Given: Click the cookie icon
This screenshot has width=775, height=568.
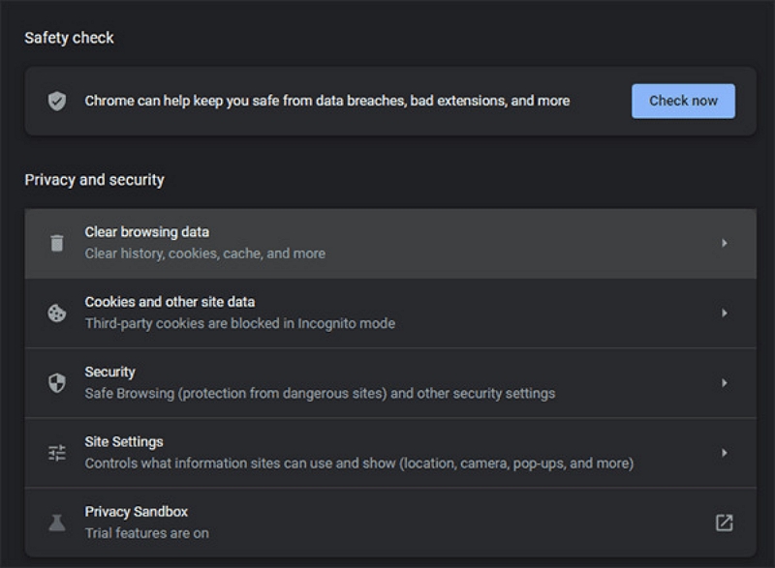Looking at the screenshot, I should [57, 313].
